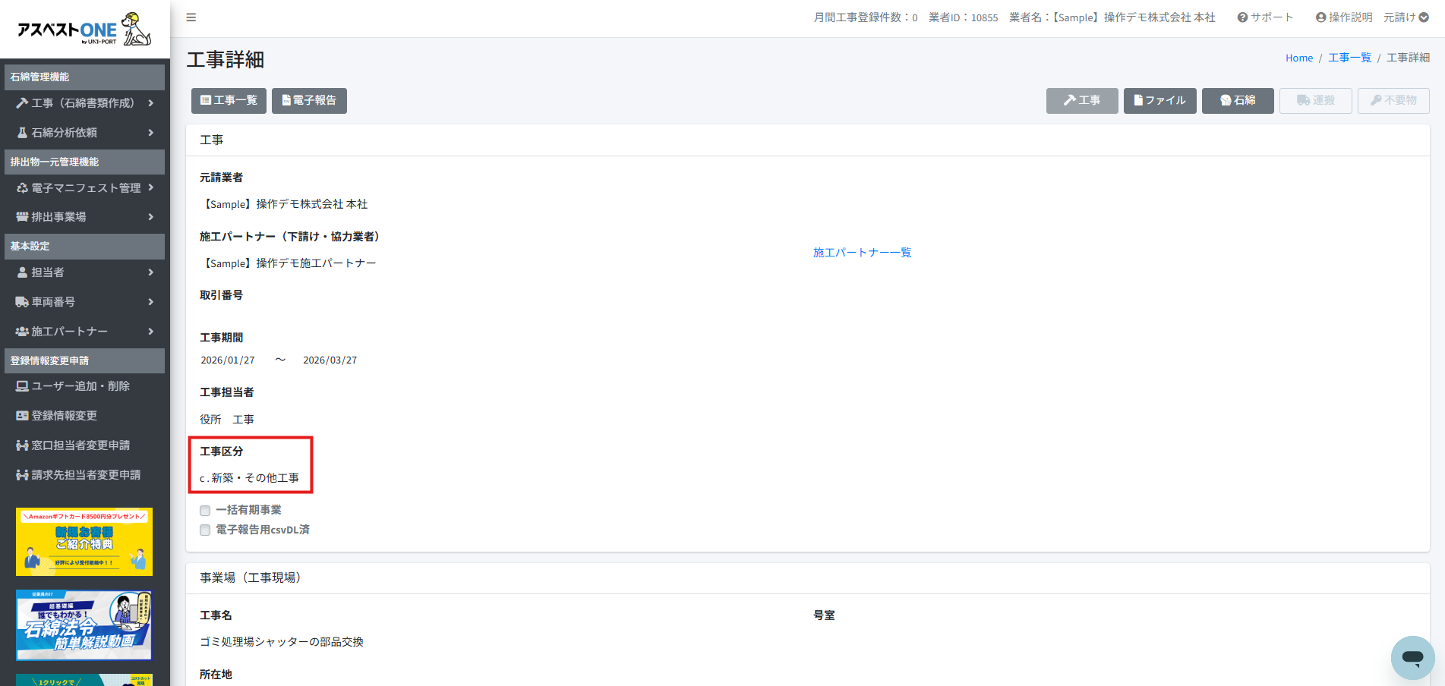Expand the 車両番号 sidebar item
The width and height of the screenshot is (1445, 686).
[84, 302]
